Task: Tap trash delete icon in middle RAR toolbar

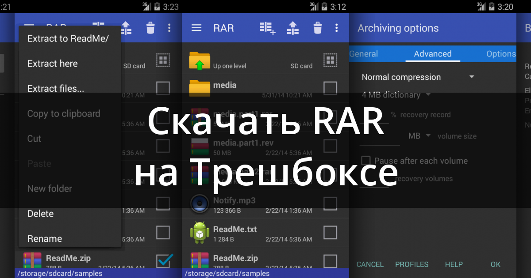Action: click(318, 28)
